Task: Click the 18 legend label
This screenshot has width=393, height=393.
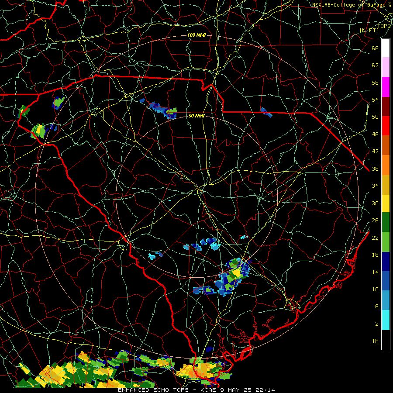Action: coord(375,255)
